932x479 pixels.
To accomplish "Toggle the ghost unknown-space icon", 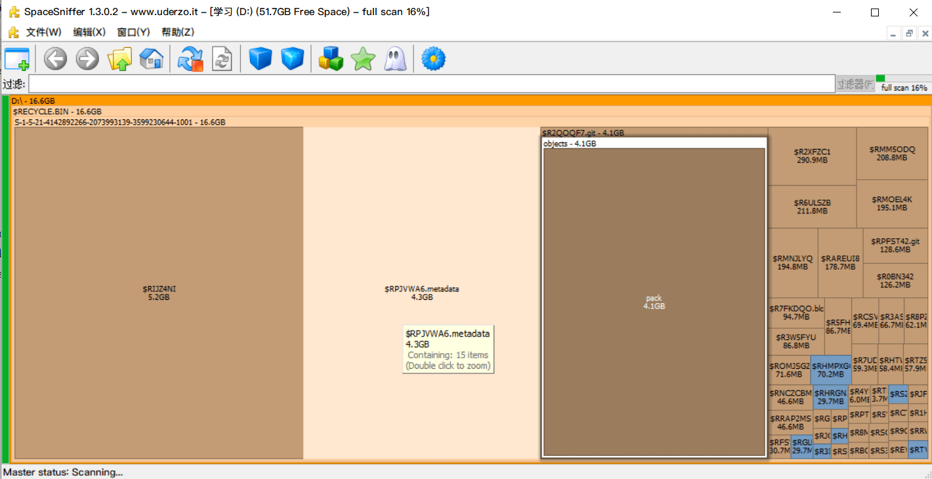I will 394,60.
